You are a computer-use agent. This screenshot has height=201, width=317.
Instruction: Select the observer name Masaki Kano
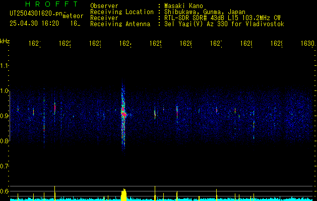tap(183, 6)
